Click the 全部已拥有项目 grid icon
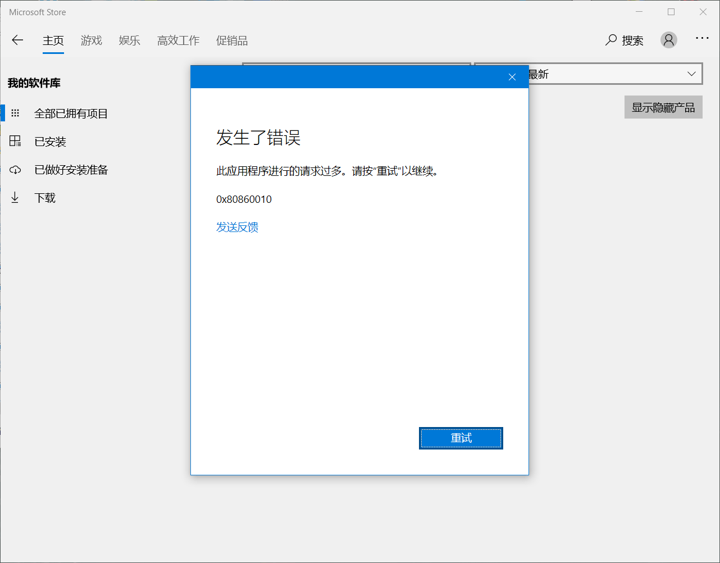 pyautogui.click(x=15, y=113)
